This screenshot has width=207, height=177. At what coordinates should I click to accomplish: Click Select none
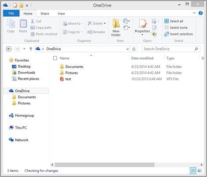click(x=176, y=28)
